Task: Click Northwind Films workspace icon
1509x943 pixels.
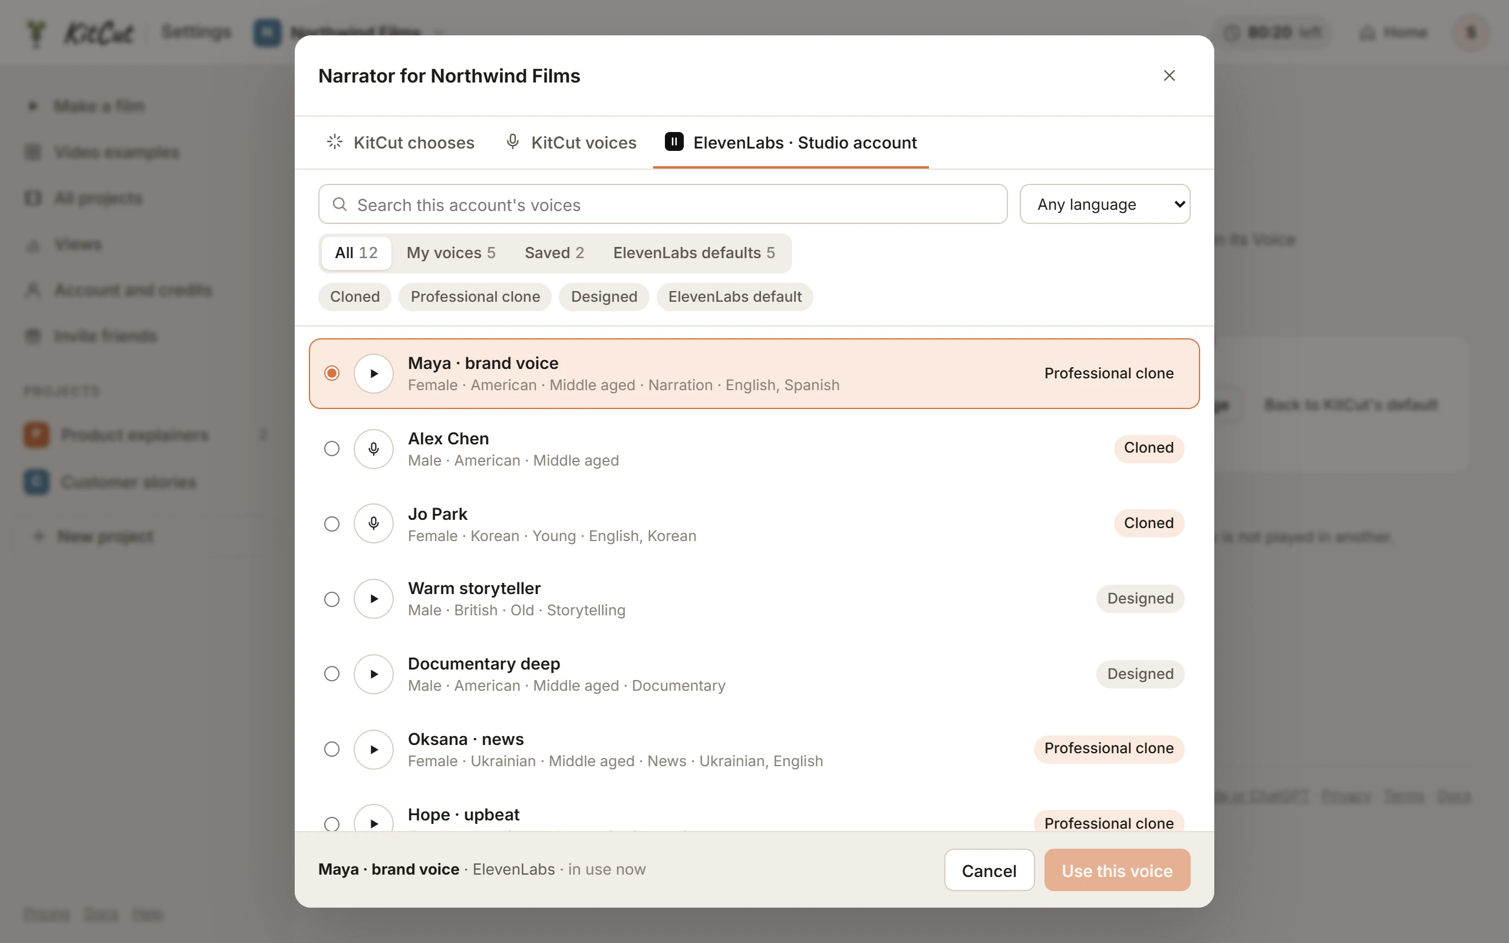Action: 268,32
